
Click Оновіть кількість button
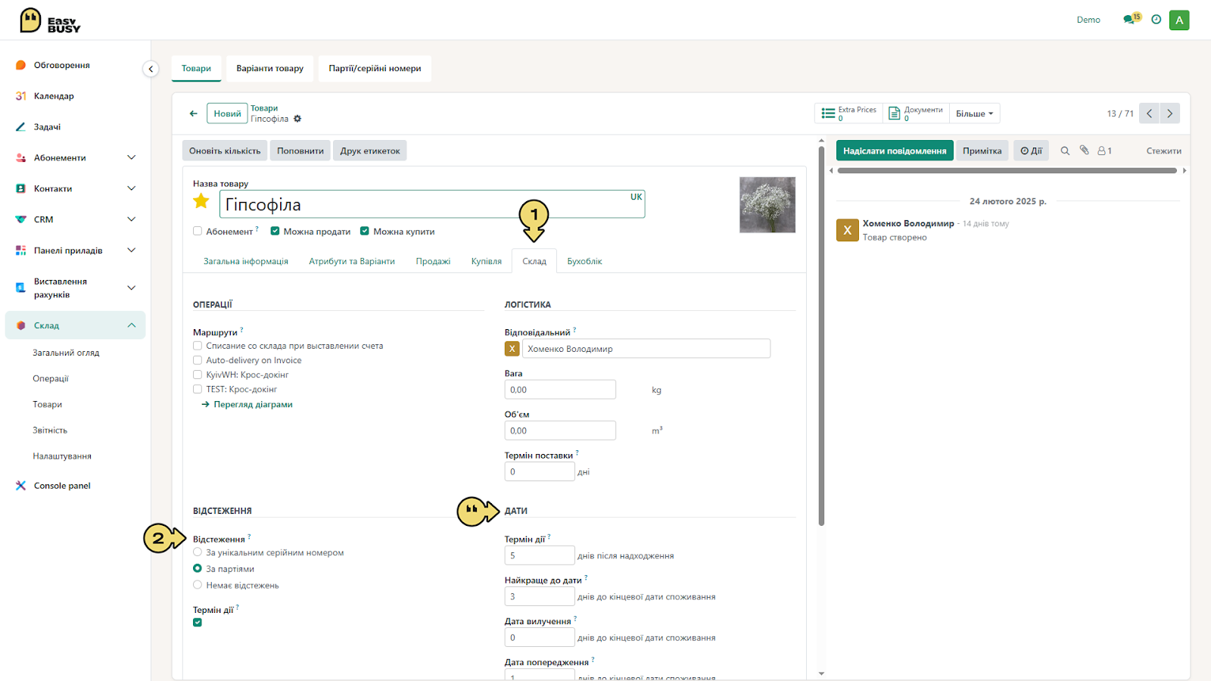225,151
